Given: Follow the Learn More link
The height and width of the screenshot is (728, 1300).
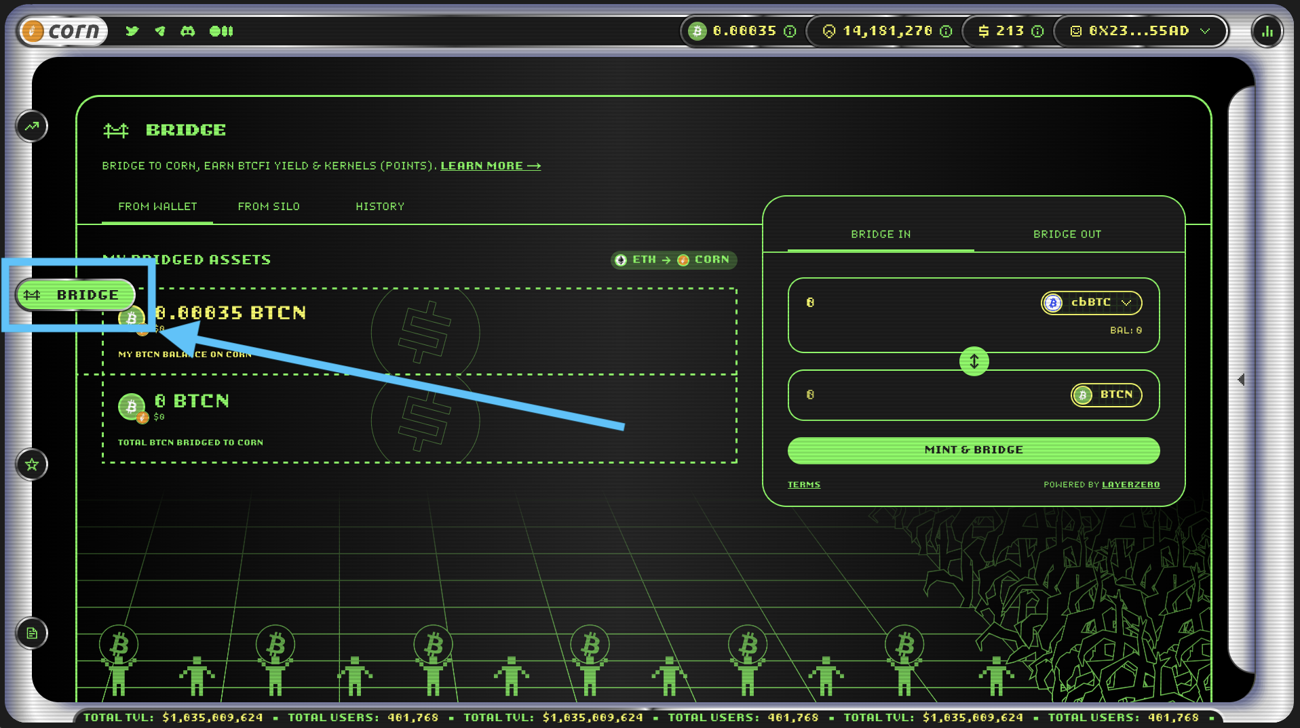Looking at the screenshot, I should click(x=491, y=166).
